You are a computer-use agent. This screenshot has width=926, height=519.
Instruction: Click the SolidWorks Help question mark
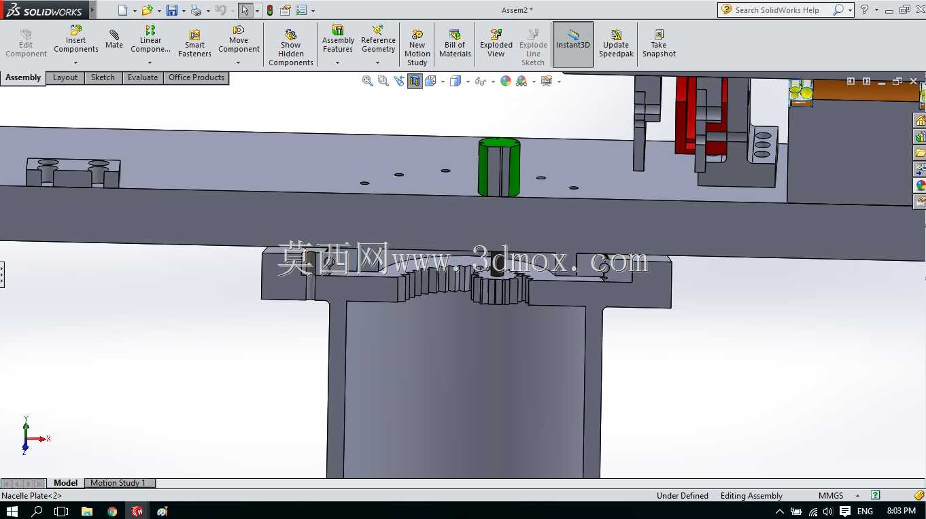[x=864, y=10]
